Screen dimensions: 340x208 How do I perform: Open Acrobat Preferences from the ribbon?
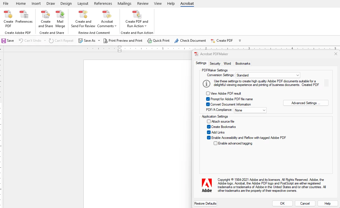[x=24, y=17]
